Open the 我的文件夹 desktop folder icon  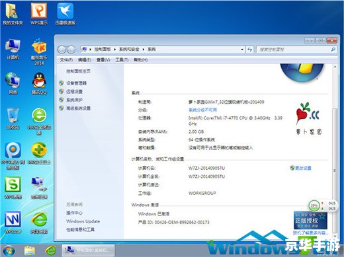click(x=13, y=14)
